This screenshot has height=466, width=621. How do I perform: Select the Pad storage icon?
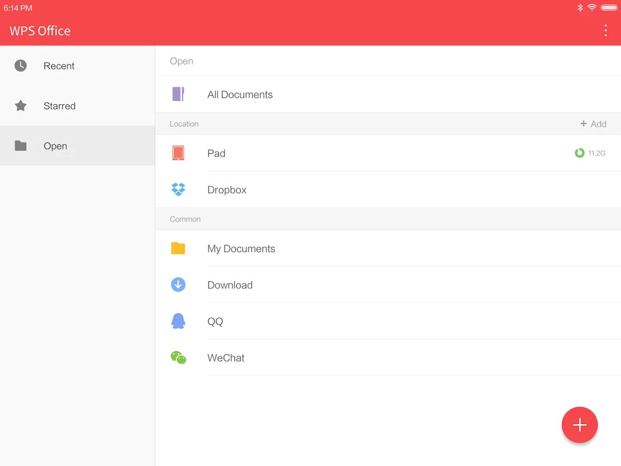178,153
